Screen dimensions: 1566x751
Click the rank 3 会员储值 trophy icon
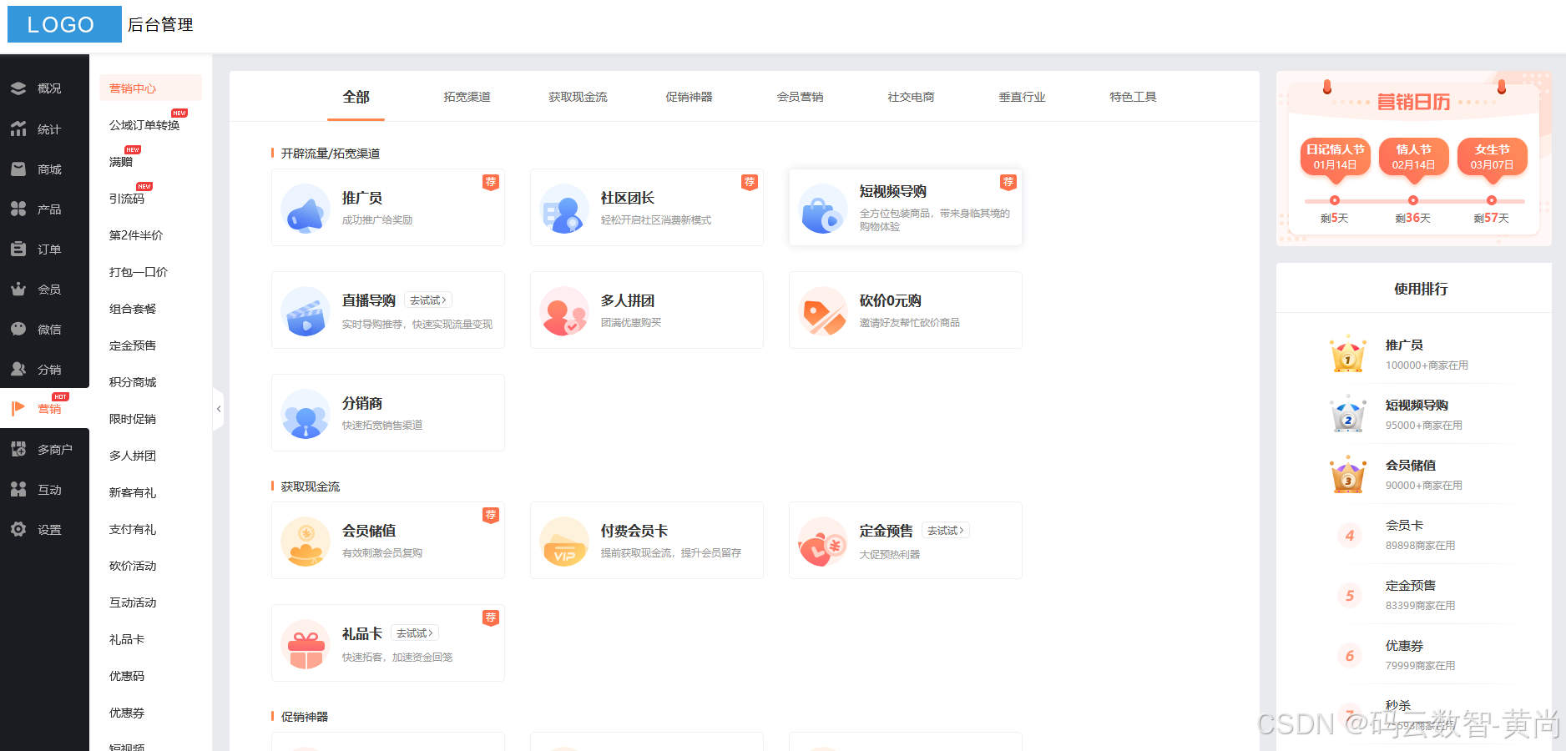click(x=1348, y=474)
